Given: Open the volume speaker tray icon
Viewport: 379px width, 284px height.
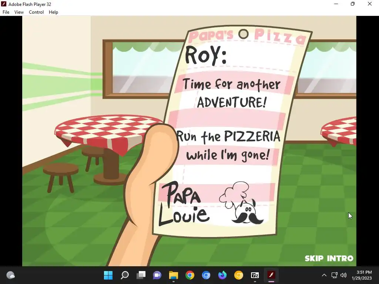Looking at the screenshot, I should pyautogui.click(x=343, y=275).
